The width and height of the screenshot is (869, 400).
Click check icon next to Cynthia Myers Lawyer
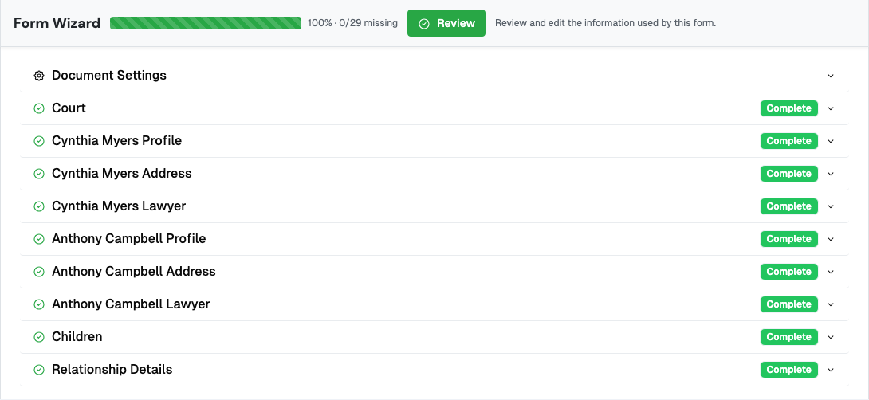click(39, 206)
